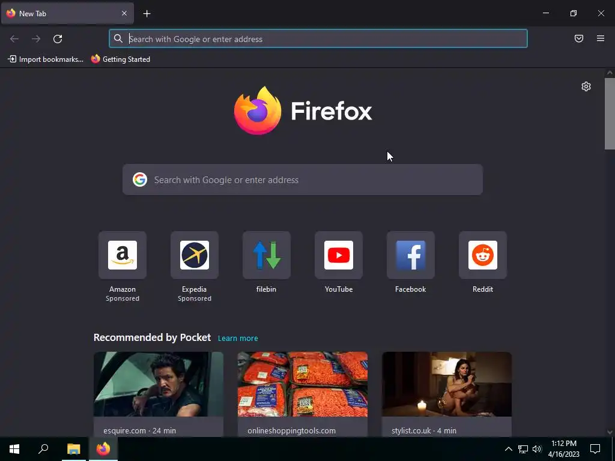The width and height of the screenshot is (615, 461).
Task: Open the taskbar clock and date
Action: point(563,449)
